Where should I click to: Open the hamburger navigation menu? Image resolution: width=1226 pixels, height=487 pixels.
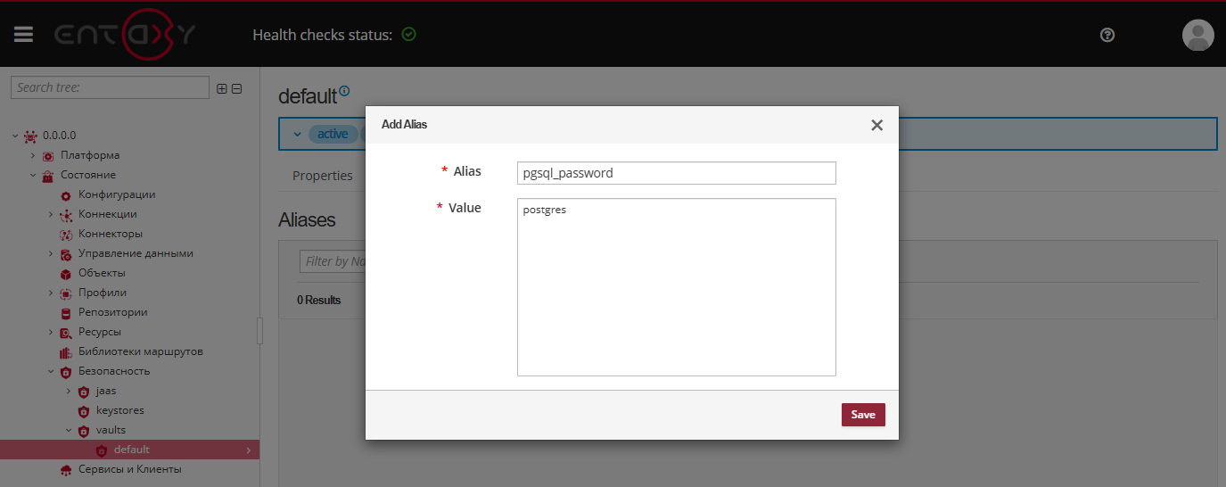[23, 35]
